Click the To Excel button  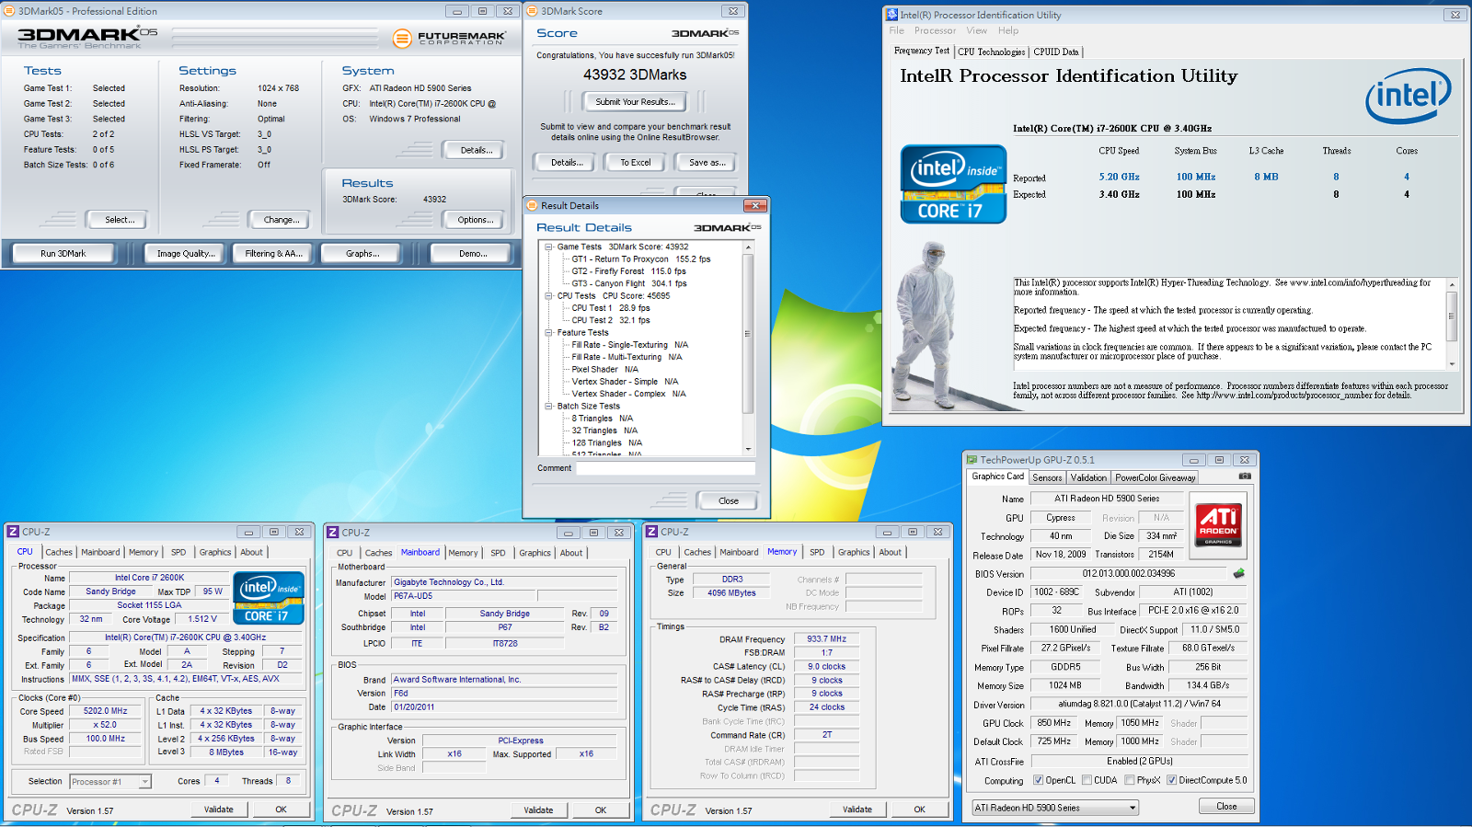pyautogui.click(x=635, y=162)
